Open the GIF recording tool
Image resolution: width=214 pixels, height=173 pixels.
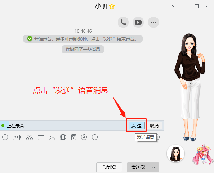[17, 137]
